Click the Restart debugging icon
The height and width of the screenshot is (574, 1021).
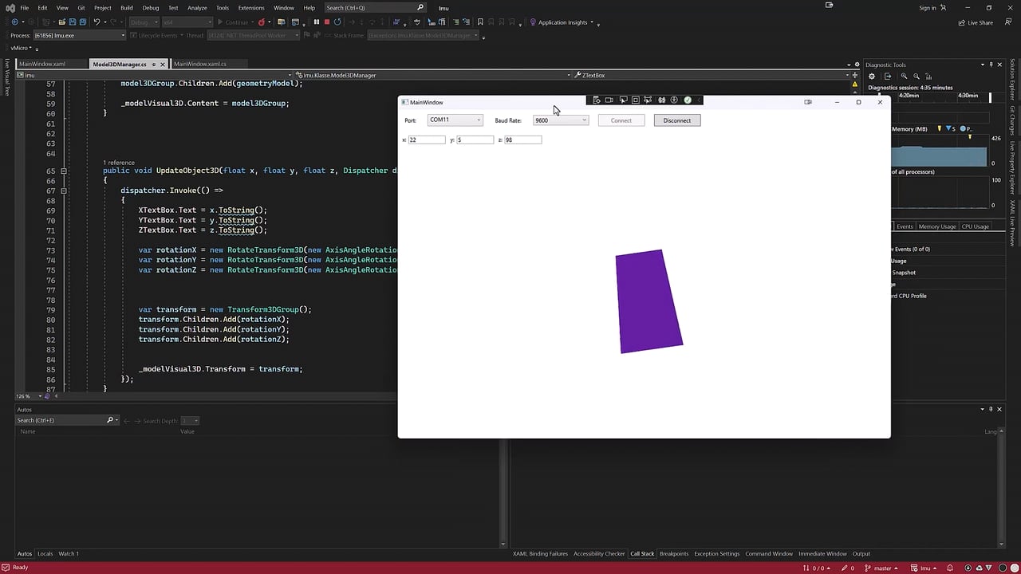click(337, 22)
